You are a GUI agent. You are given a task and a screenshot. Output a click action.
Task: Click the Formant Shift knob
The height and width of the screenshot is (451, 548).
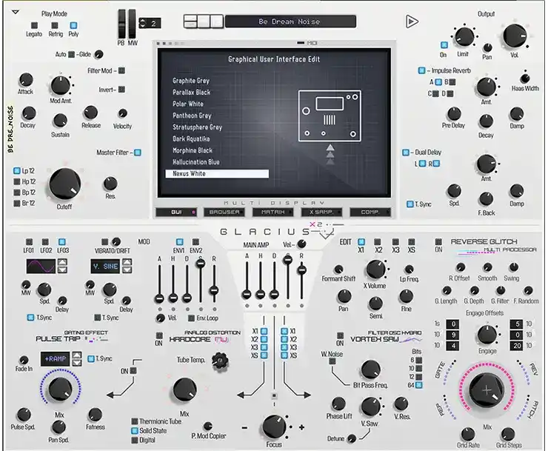click(x=338, y=270)
